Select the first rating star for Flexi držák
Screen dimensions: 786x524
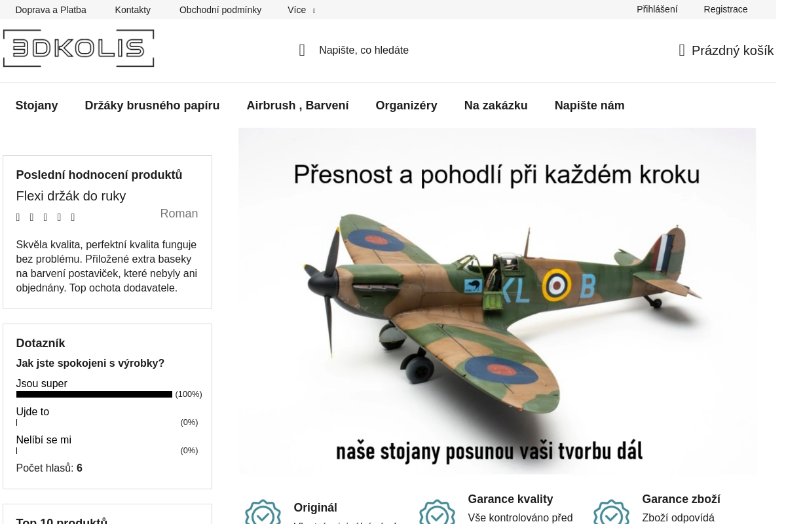point(18,217)
